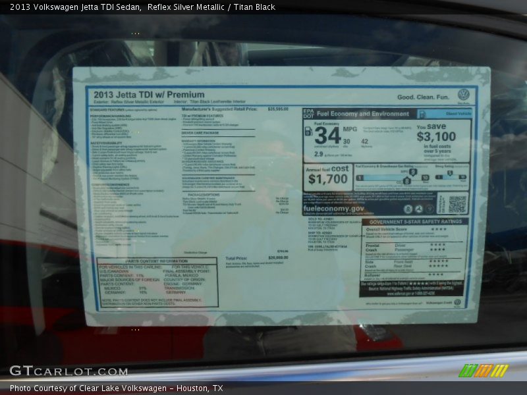Click the large "34" combined MPG figure
The image size is (527, 395).
pyautogui.click(x=327, y=136)
